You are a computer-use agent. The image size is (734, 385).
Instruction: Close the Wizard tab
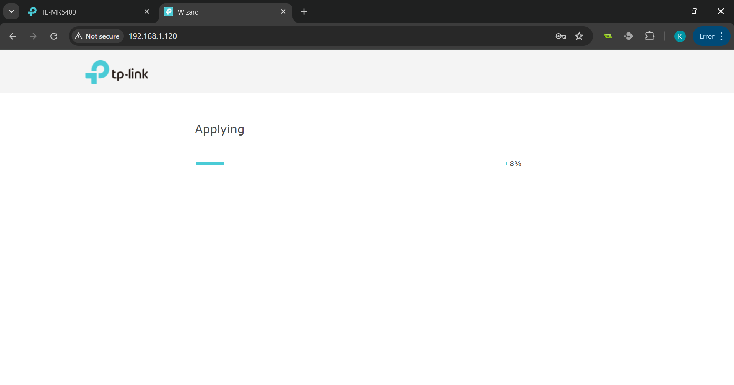point(283,12)
